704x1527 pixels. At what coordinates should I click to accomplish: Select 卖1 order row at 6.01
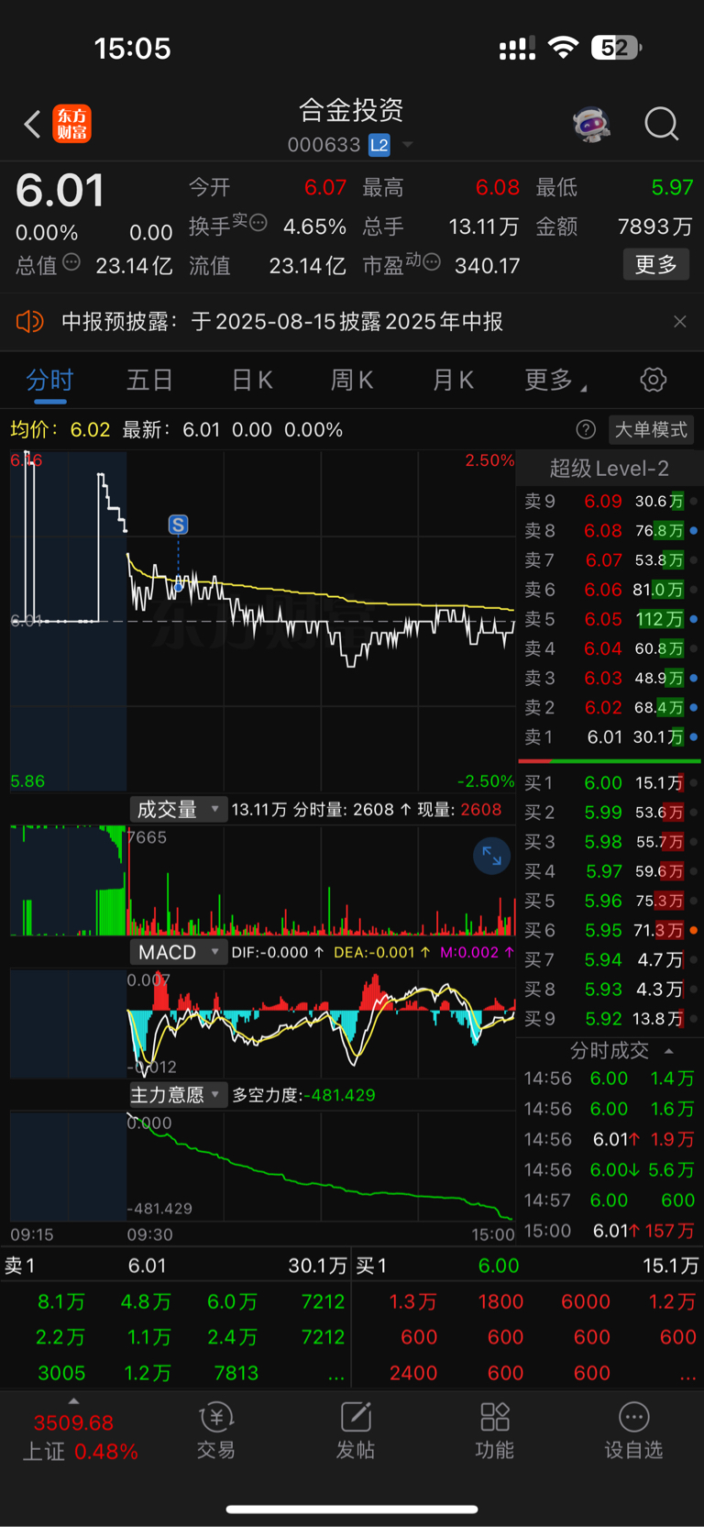coord(610,736)
